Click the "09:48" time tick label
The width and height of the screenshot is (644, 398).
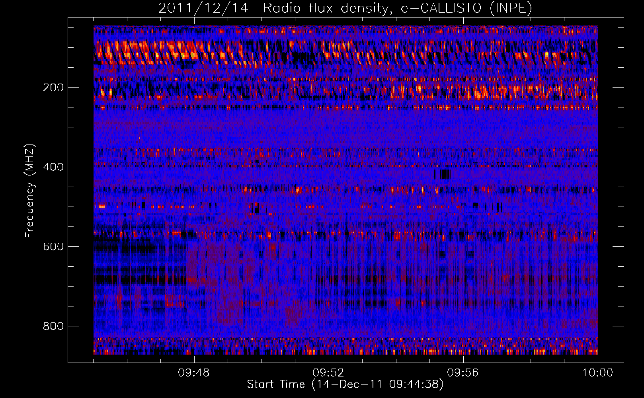click(x=194, y=373)
